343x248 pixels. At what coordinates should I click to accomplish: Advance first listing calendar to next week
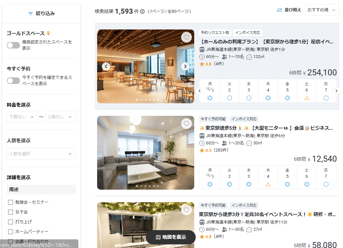point(336,91)
